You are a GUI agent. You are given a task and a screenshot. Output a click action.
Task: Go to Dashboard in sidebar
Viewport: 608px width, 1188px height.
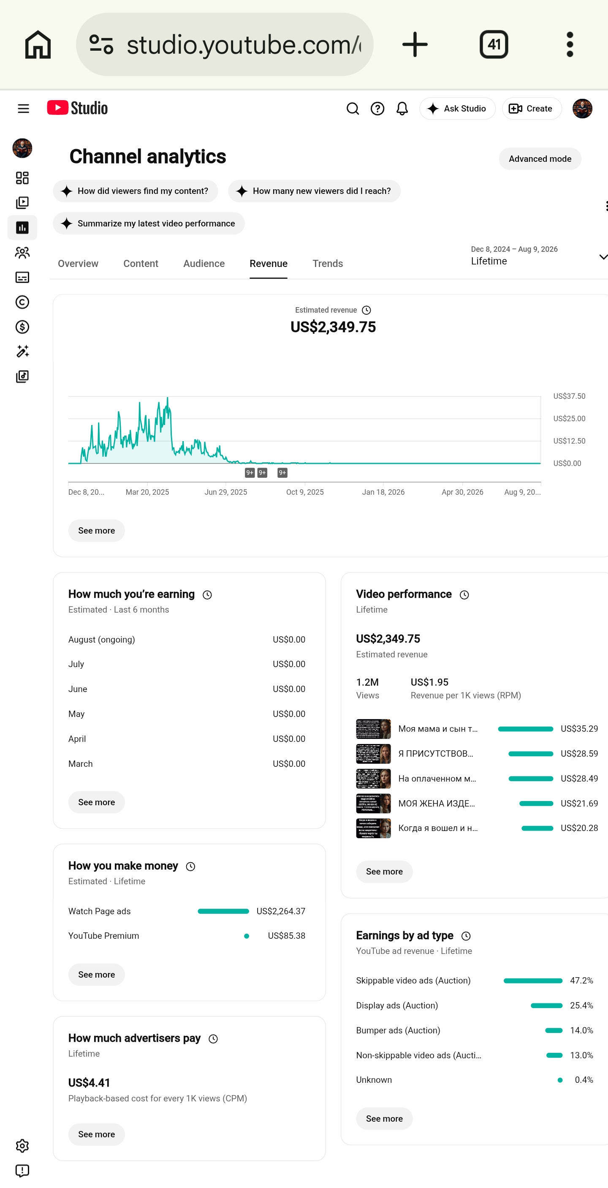pos(22,178)
